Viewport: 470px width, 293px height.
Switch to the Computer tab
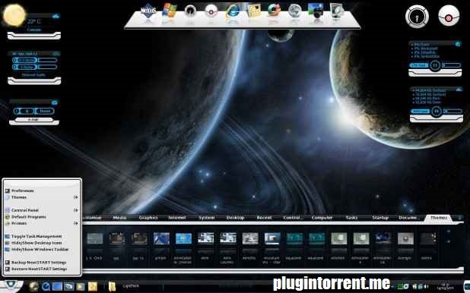pos(322,218)
